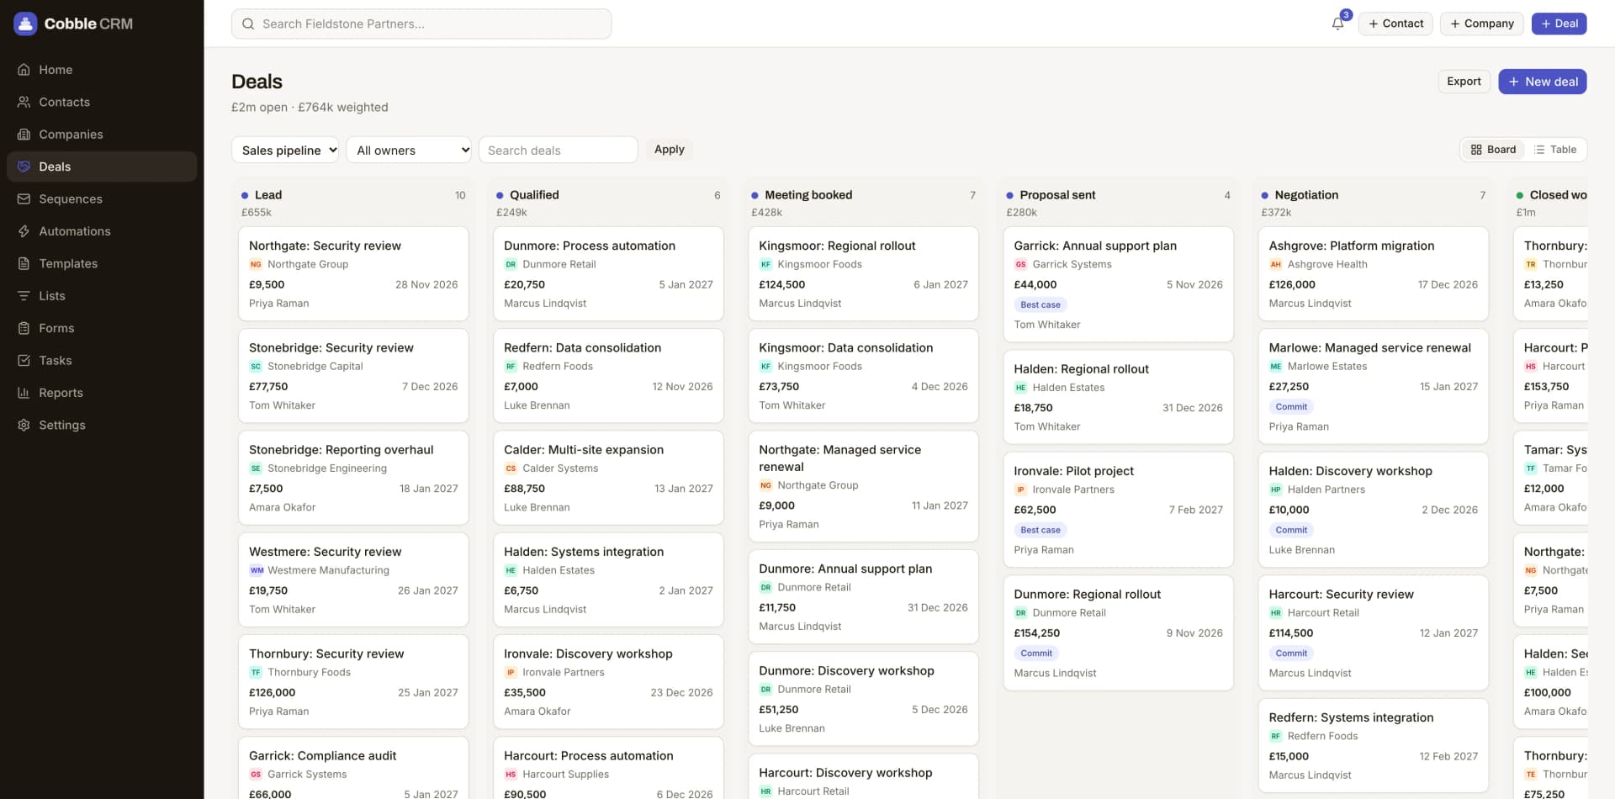Go to Companies in sidebar
This screenshot has height=799, width=1615.
click(102, 135)
